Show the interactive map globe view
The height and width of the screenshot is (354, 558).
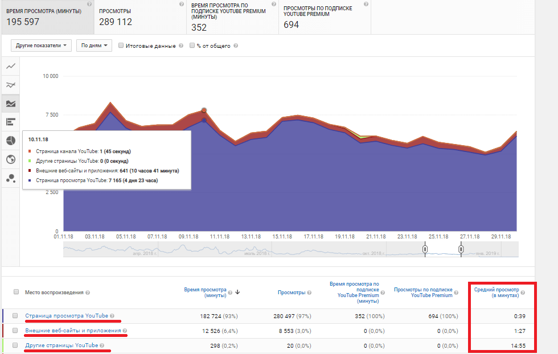tap(10, 159)
